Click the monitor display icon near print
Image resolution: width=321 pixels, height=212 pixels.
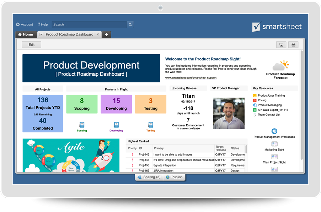tap(281, 44)
